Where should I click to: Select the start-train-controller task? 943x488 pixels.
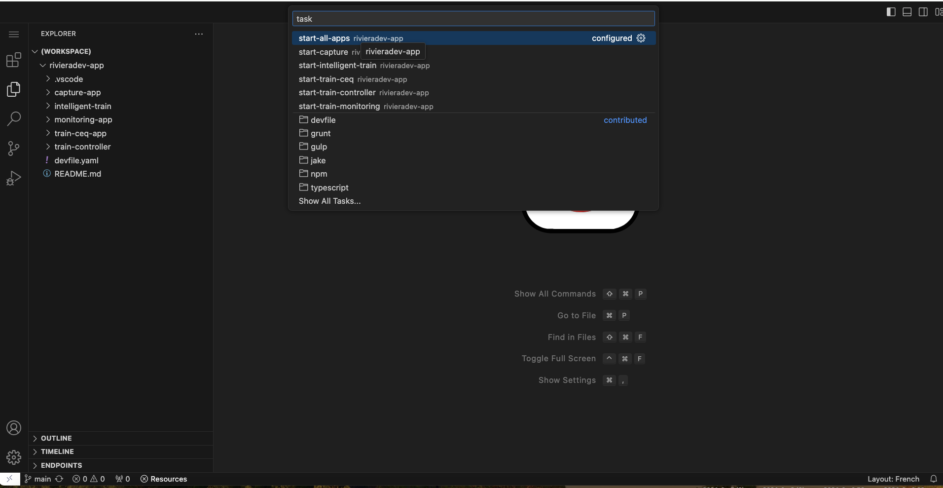pyautogui.click(x=337, y=92)
